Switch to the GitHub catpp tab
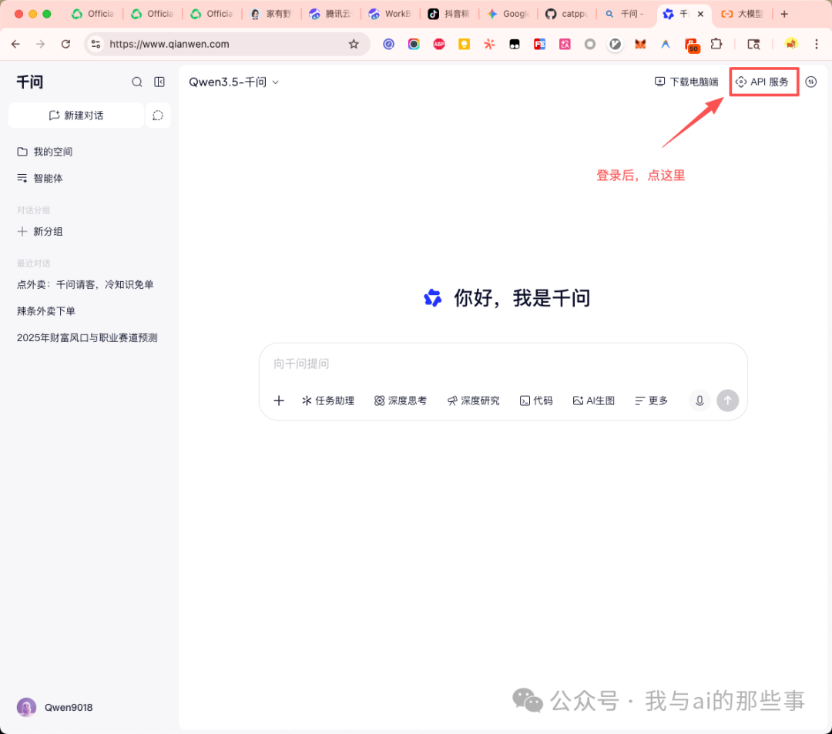 tap(568, 14)
